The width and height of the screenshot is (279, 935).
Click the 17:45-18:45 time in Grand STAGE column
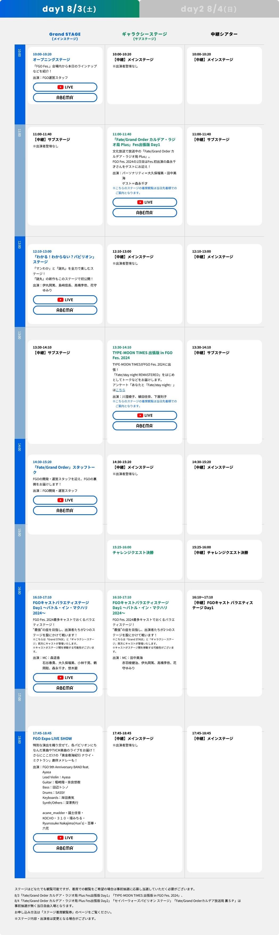pyautogui.click(x=42, y=733)
